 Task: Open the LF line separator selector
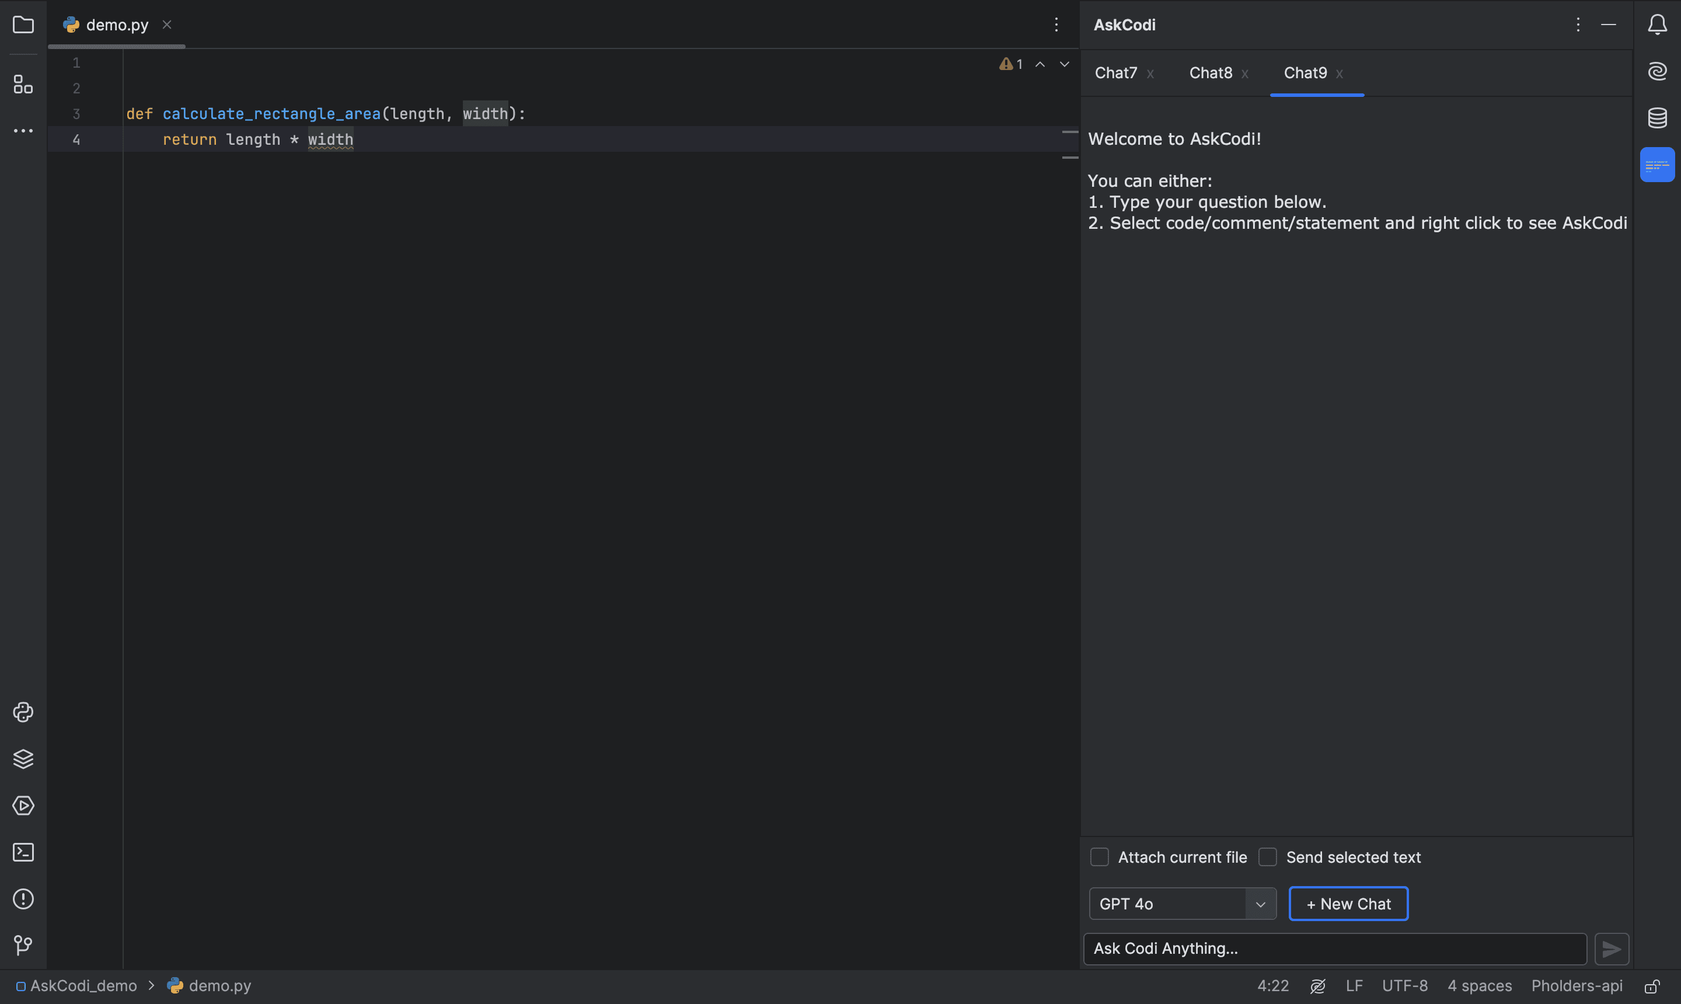pyautogui.click(x=1354, y=986)
